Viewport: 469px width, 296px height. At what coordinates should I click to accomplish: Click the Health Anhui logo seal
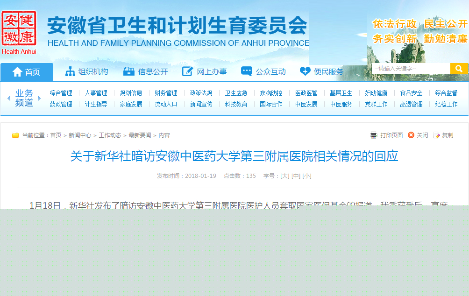click(19, 28)
